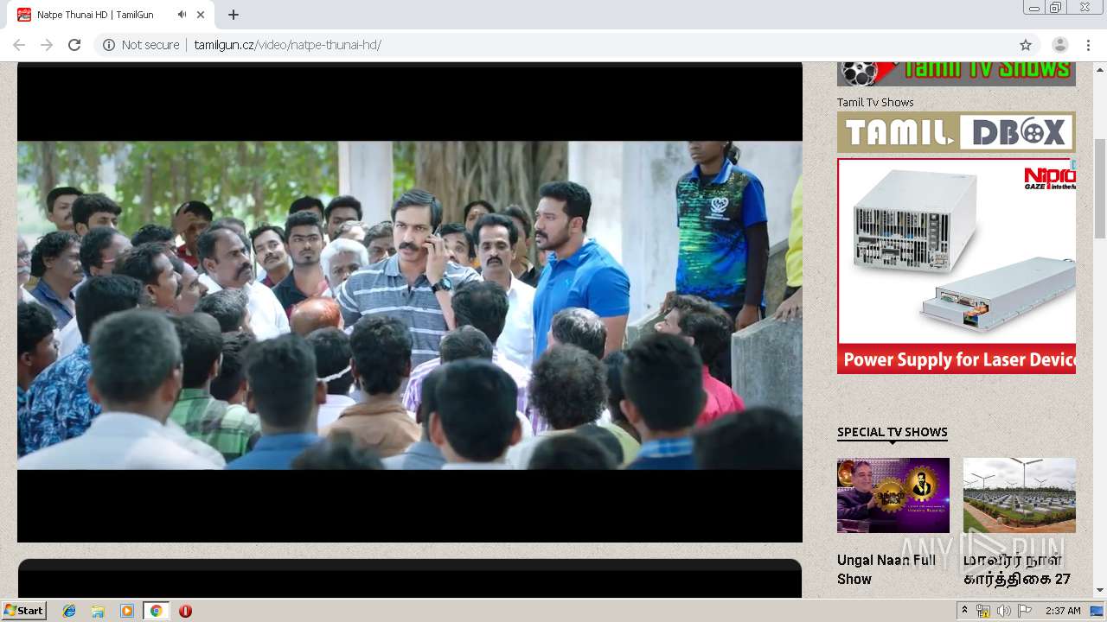The width and height of the screenshot is (1107, 622).
Task: Click the page vertical scrollbar thumb
Action: pos(1100,188)
